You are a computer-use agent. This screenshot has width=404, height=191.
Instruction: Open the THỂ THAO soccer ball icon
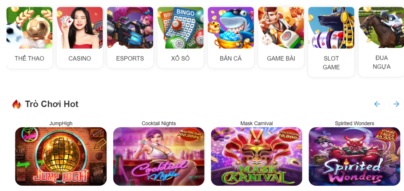[x=29, y=28]
